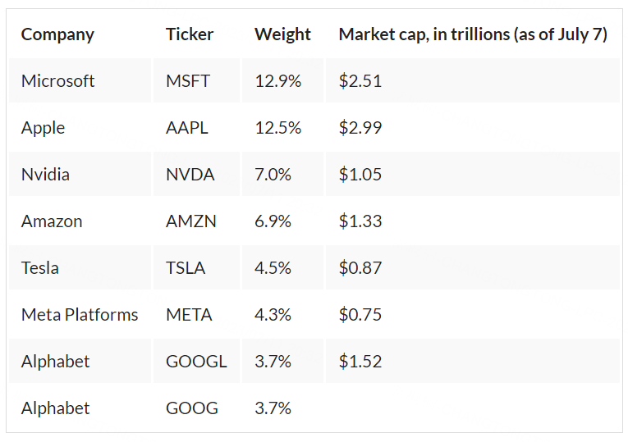Select the GOOGL ticker cell

tap(196, 362)
